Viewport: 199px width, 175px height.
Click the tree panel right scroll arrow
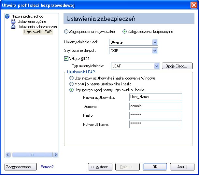(56, 154)
